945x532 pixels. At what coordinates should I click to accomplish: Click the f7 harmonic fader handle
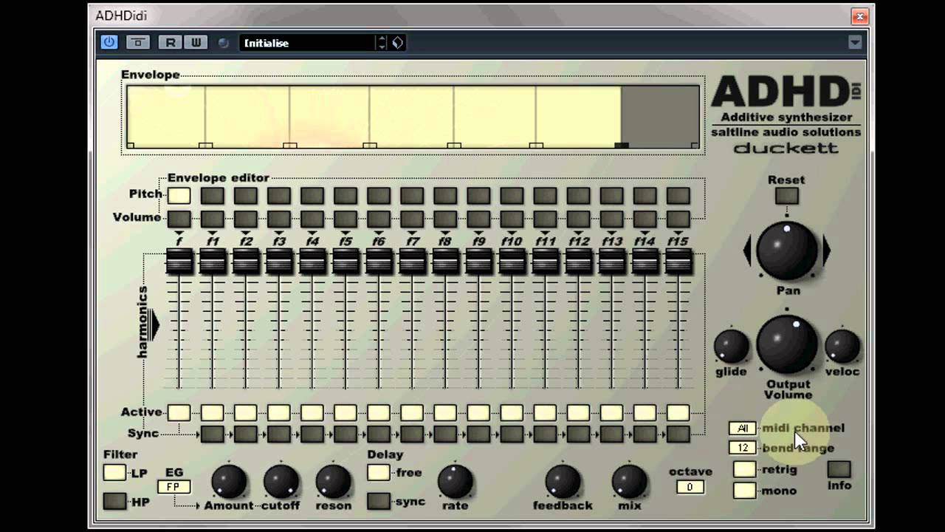tap(412, 261)
